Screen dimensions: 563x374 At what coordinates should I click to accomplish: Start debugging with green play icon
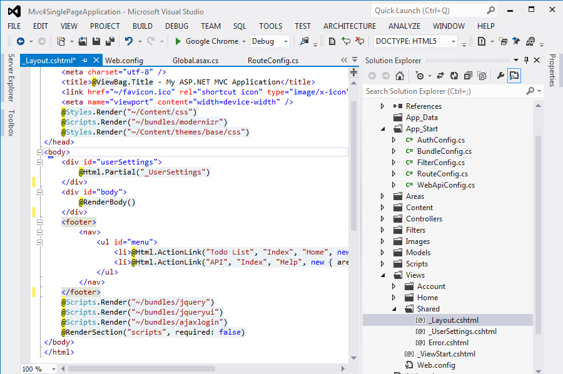tap(178, 41)
